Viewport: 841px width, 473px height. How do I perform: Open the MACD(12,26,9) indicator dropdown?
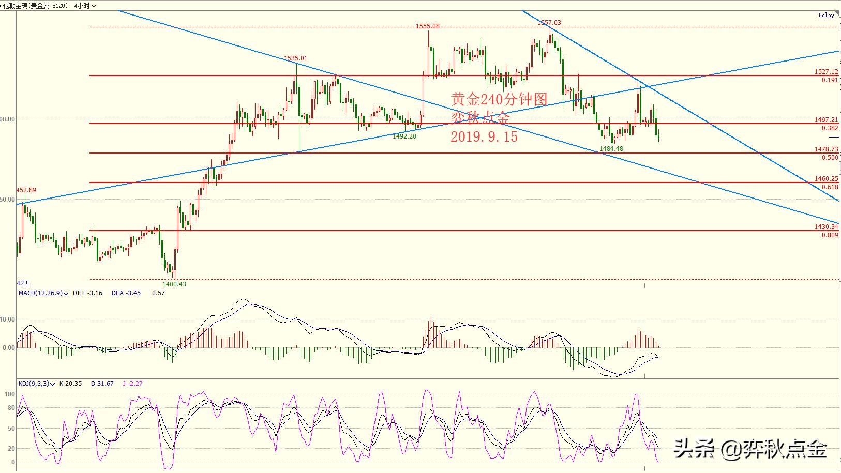[x=43, y=293]
